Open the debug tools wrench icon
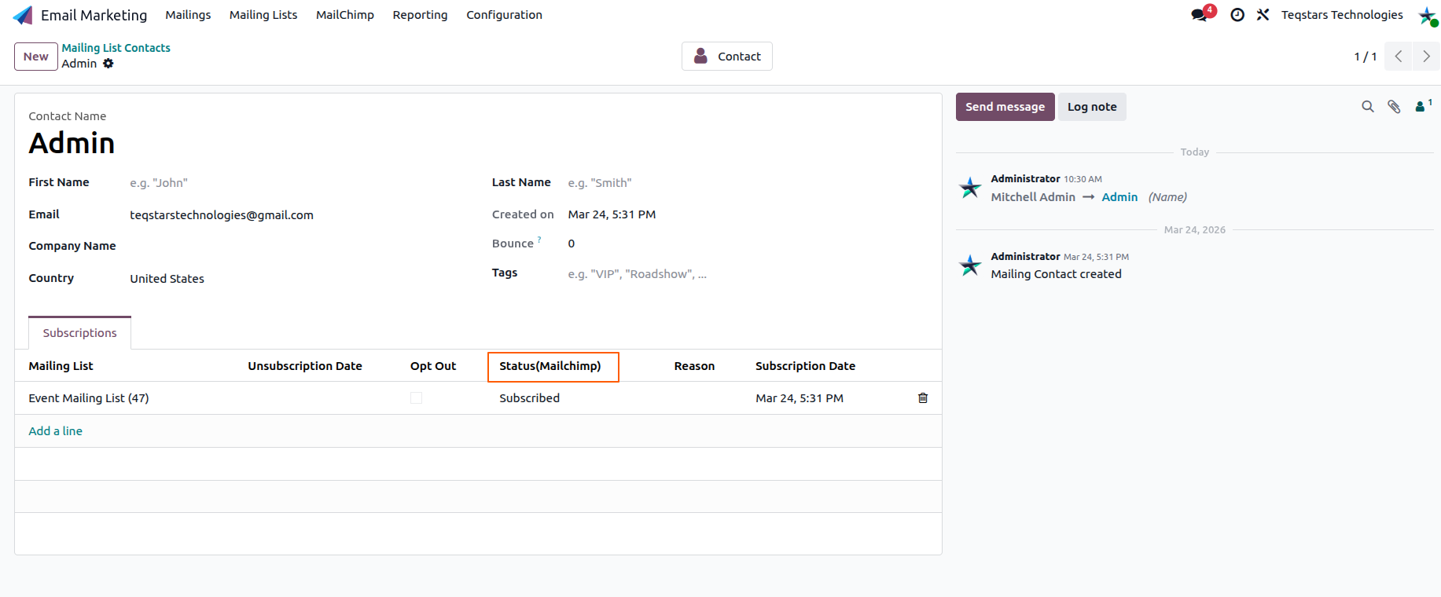 [x=1263, y=15]
